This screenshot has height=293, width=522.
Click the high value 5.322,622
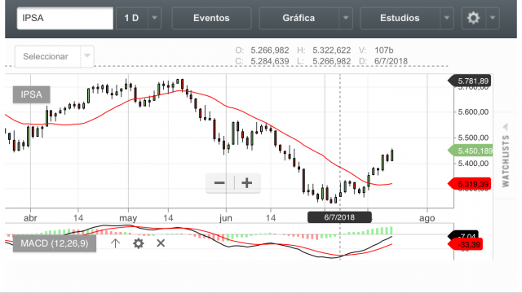332,50
